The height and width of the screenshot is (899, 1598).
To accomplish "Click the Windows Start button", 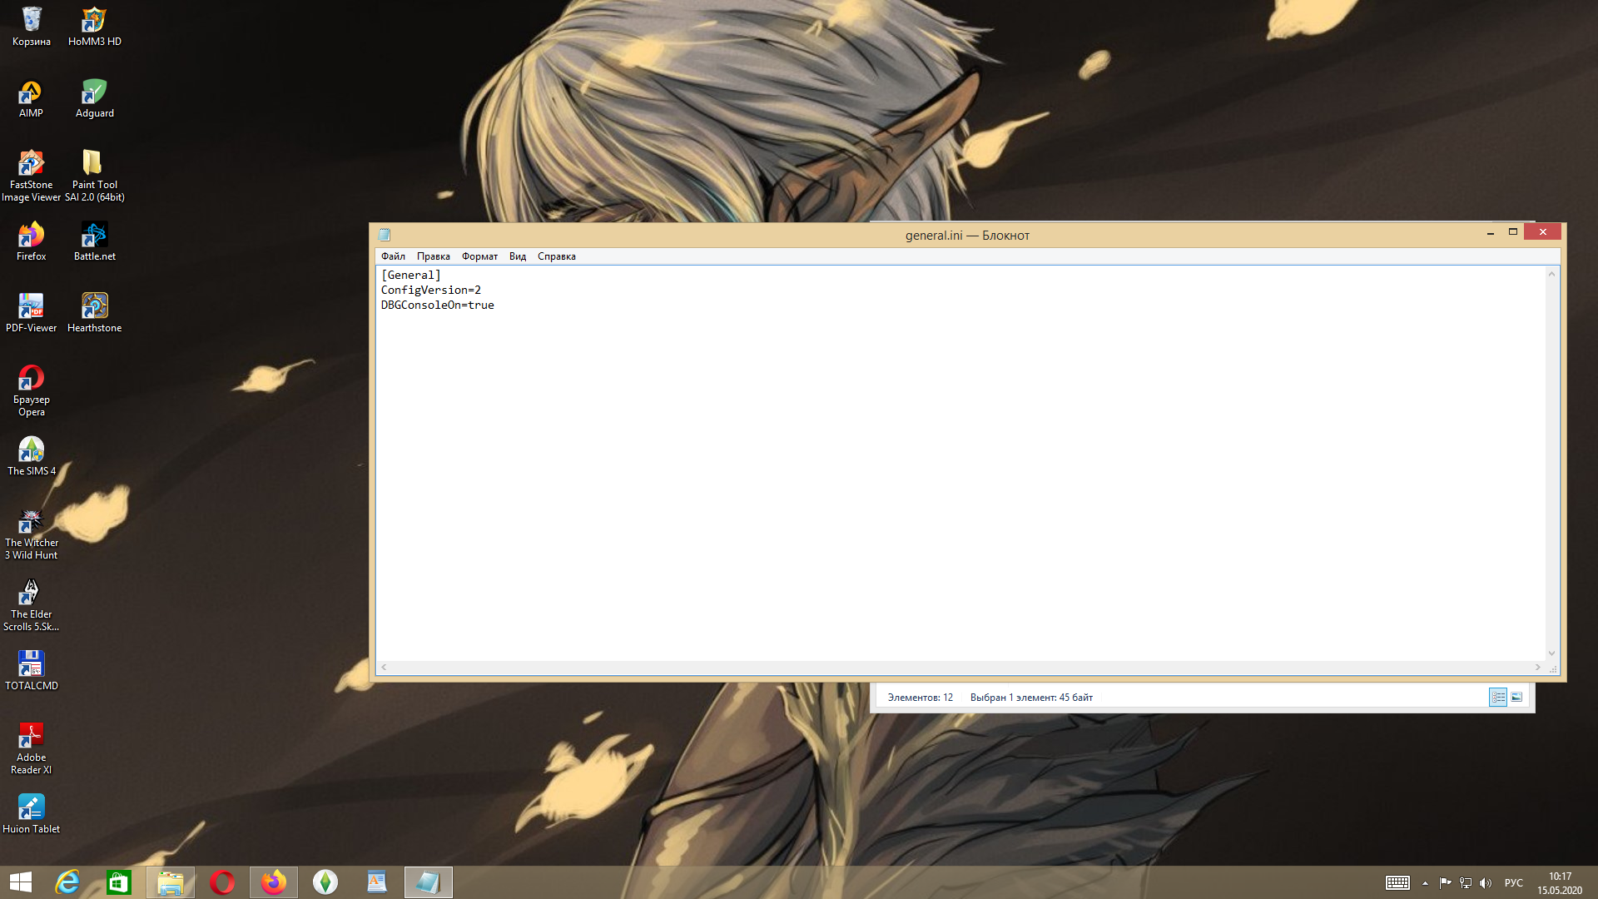I will coord(21,882).
